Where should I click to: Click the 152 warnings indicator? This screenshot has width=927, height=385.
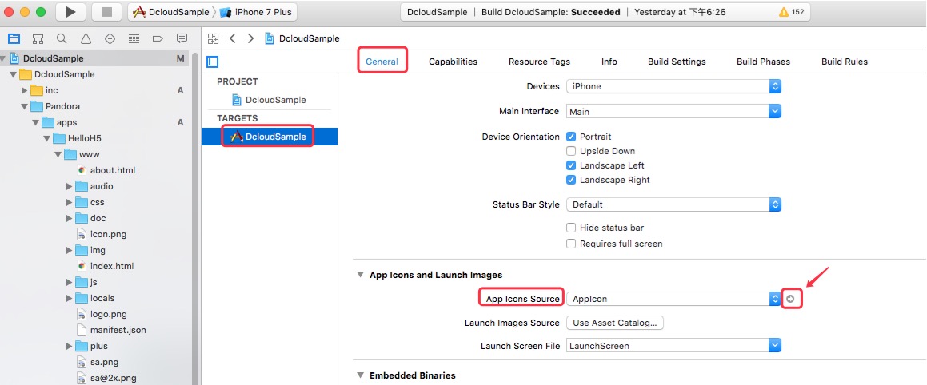792,12
